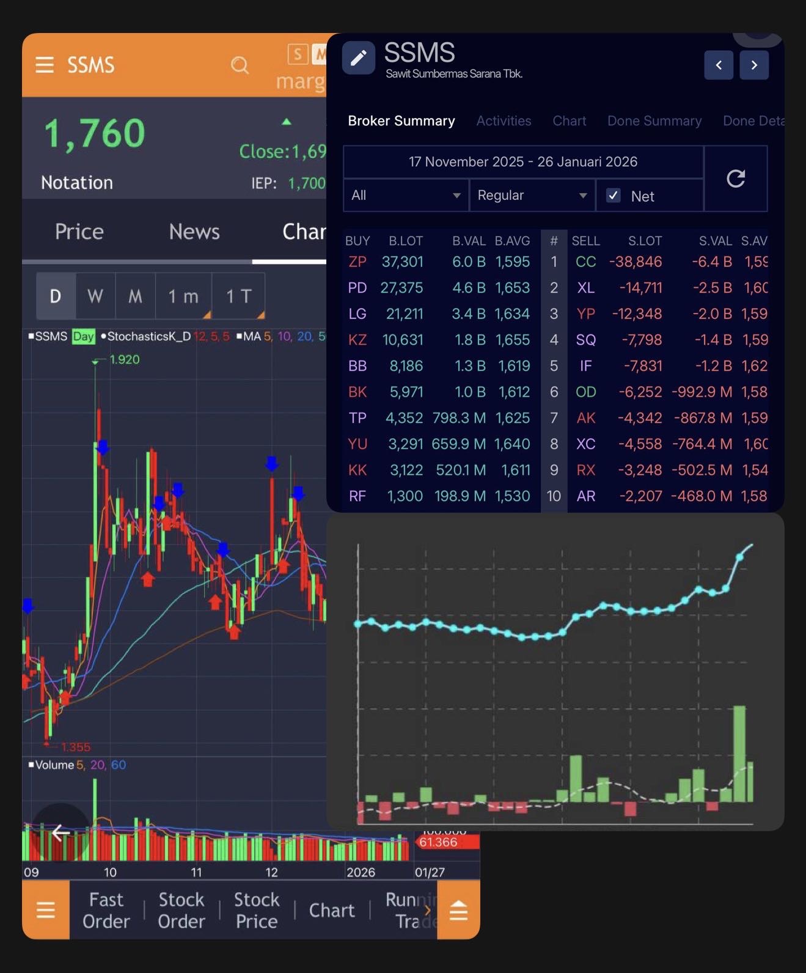Viewport: 806px width, 973px height.
Task: Tap the bottom-right orange eject-style icon
Action: pos(458,910)
